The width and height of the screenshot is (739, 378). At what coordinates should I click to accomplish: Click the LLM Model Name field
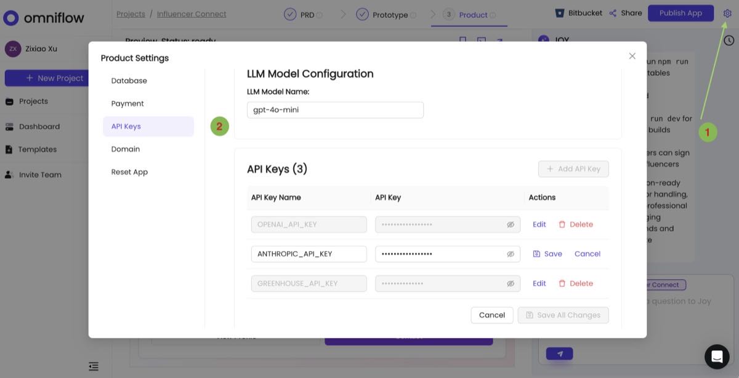(x=335, y=109)
